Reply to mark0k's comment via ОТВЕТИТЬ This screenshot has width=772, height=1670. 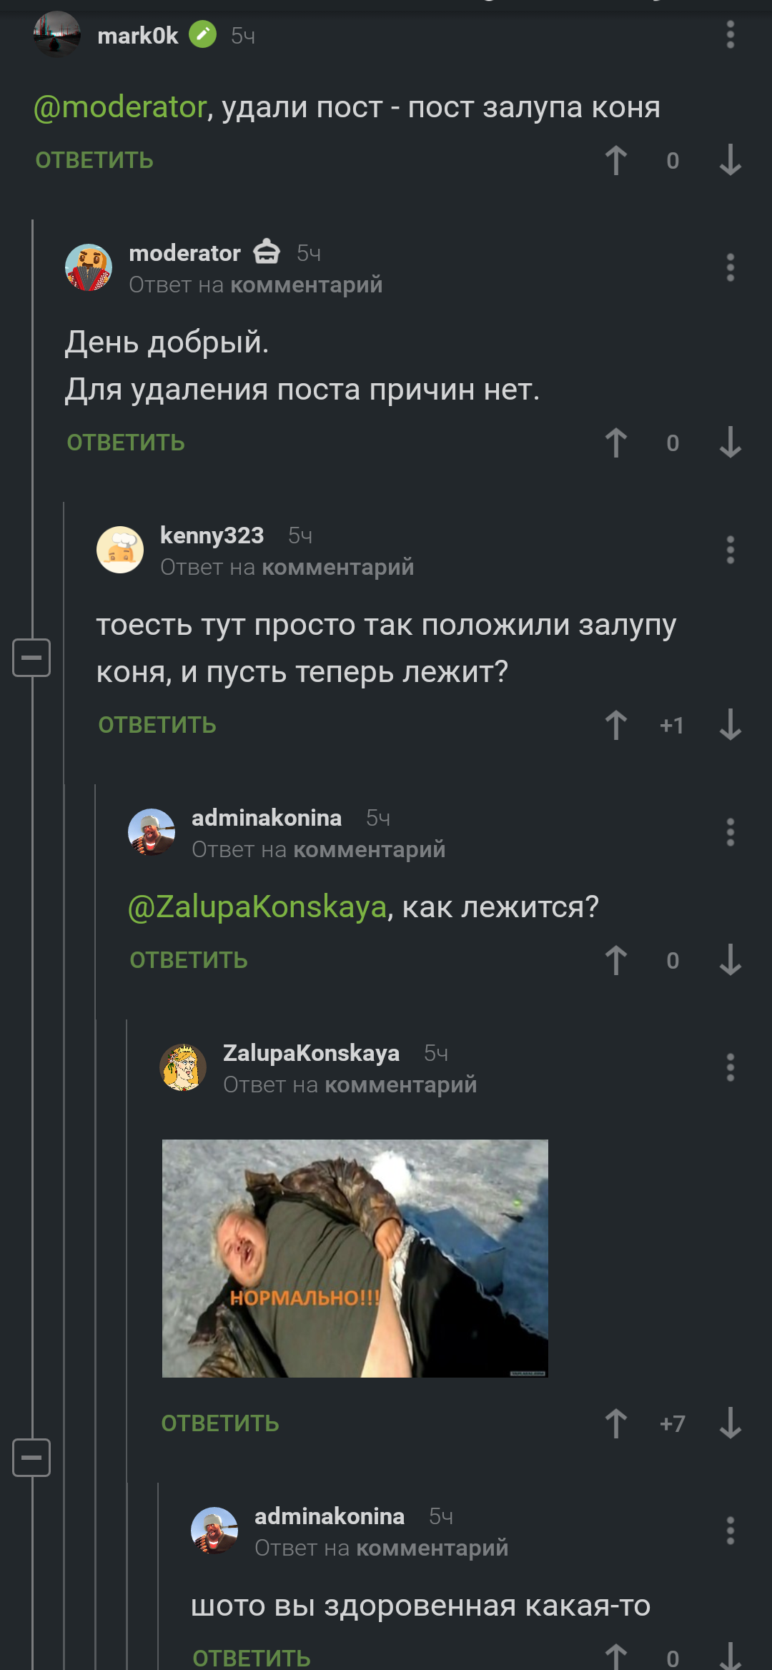(x=94, y=160)
